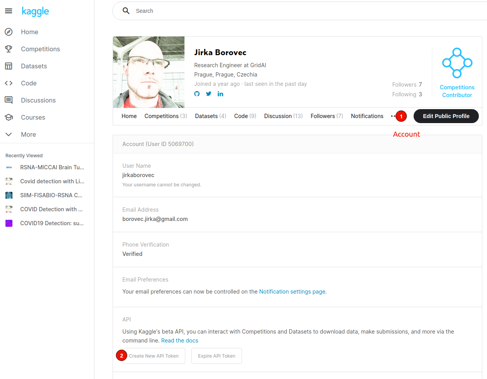This screenshot has height=379, width=487.
Task: Open the hamburger menu icon
Action: click(9, 11)
